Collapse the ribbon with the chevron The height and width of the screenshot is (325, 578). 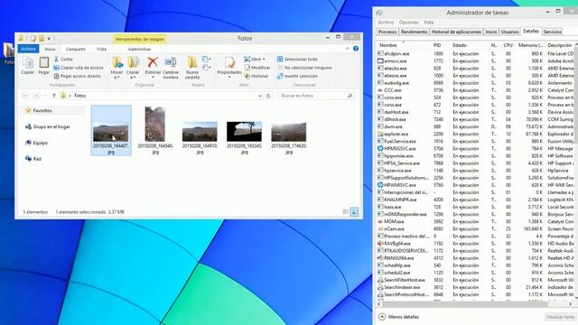point(347,48)
